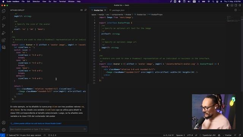Open the Go menu

click(50, 2)
